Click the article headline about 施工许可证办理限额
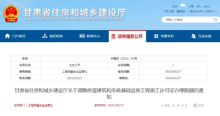The width and height of the screenshot is (220, 116). coord(109,94)
